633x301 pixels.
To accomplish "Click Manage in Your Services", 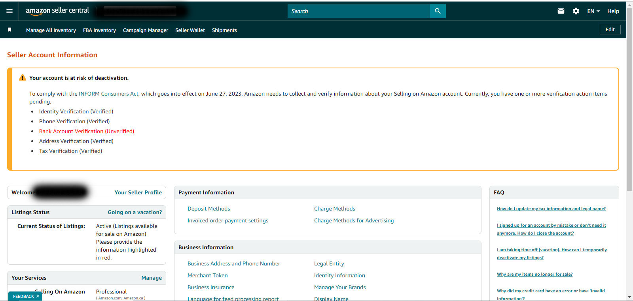I will (x=152, y=278).
